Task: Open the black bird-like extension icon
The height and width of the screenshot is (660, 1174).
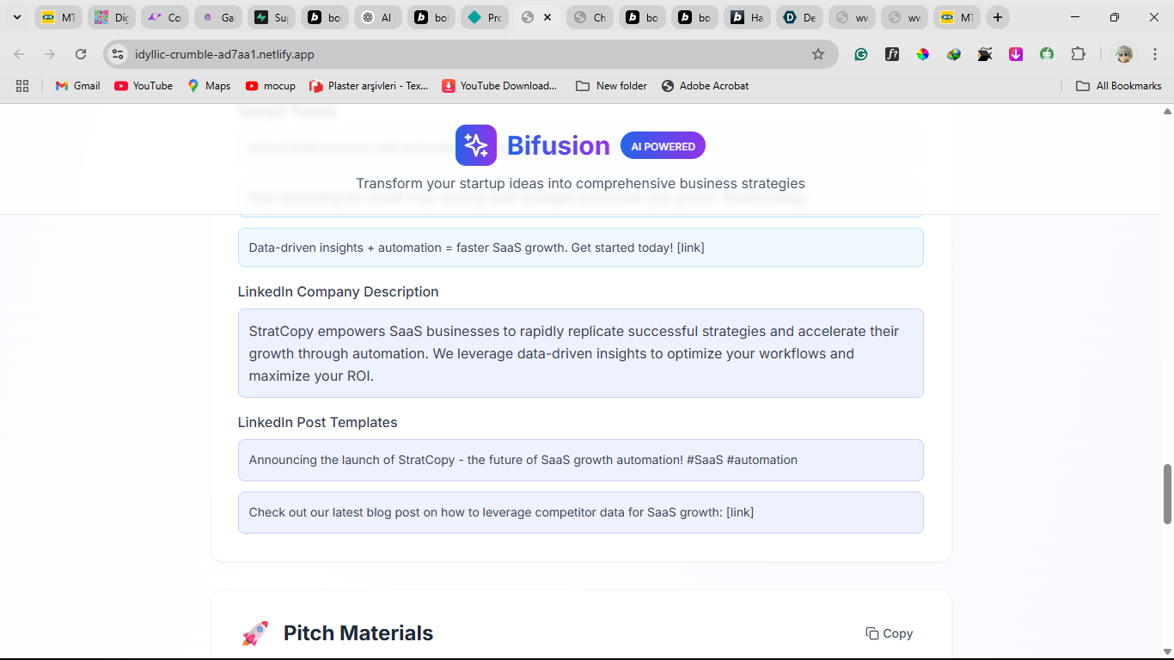Action: (x=985, y=54)
